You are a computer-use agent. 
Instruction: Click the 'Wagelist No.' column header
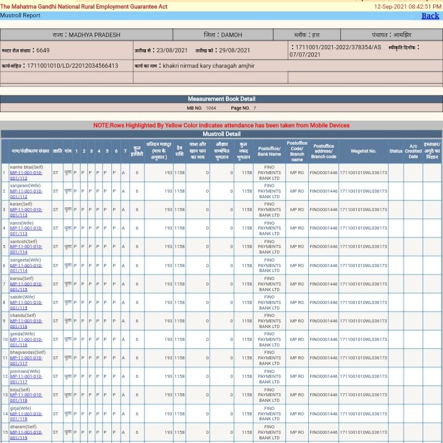364,151
